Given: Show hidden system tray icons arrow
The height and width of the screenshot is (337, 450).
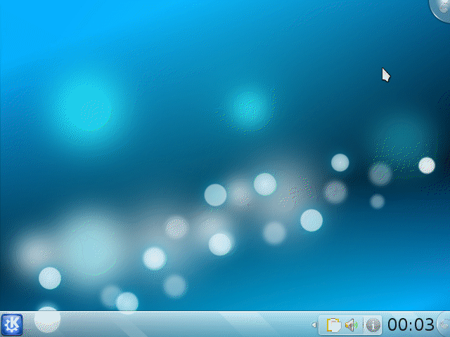Looking at the screenshot, I should pyautogui.click(x=314, y=325).
